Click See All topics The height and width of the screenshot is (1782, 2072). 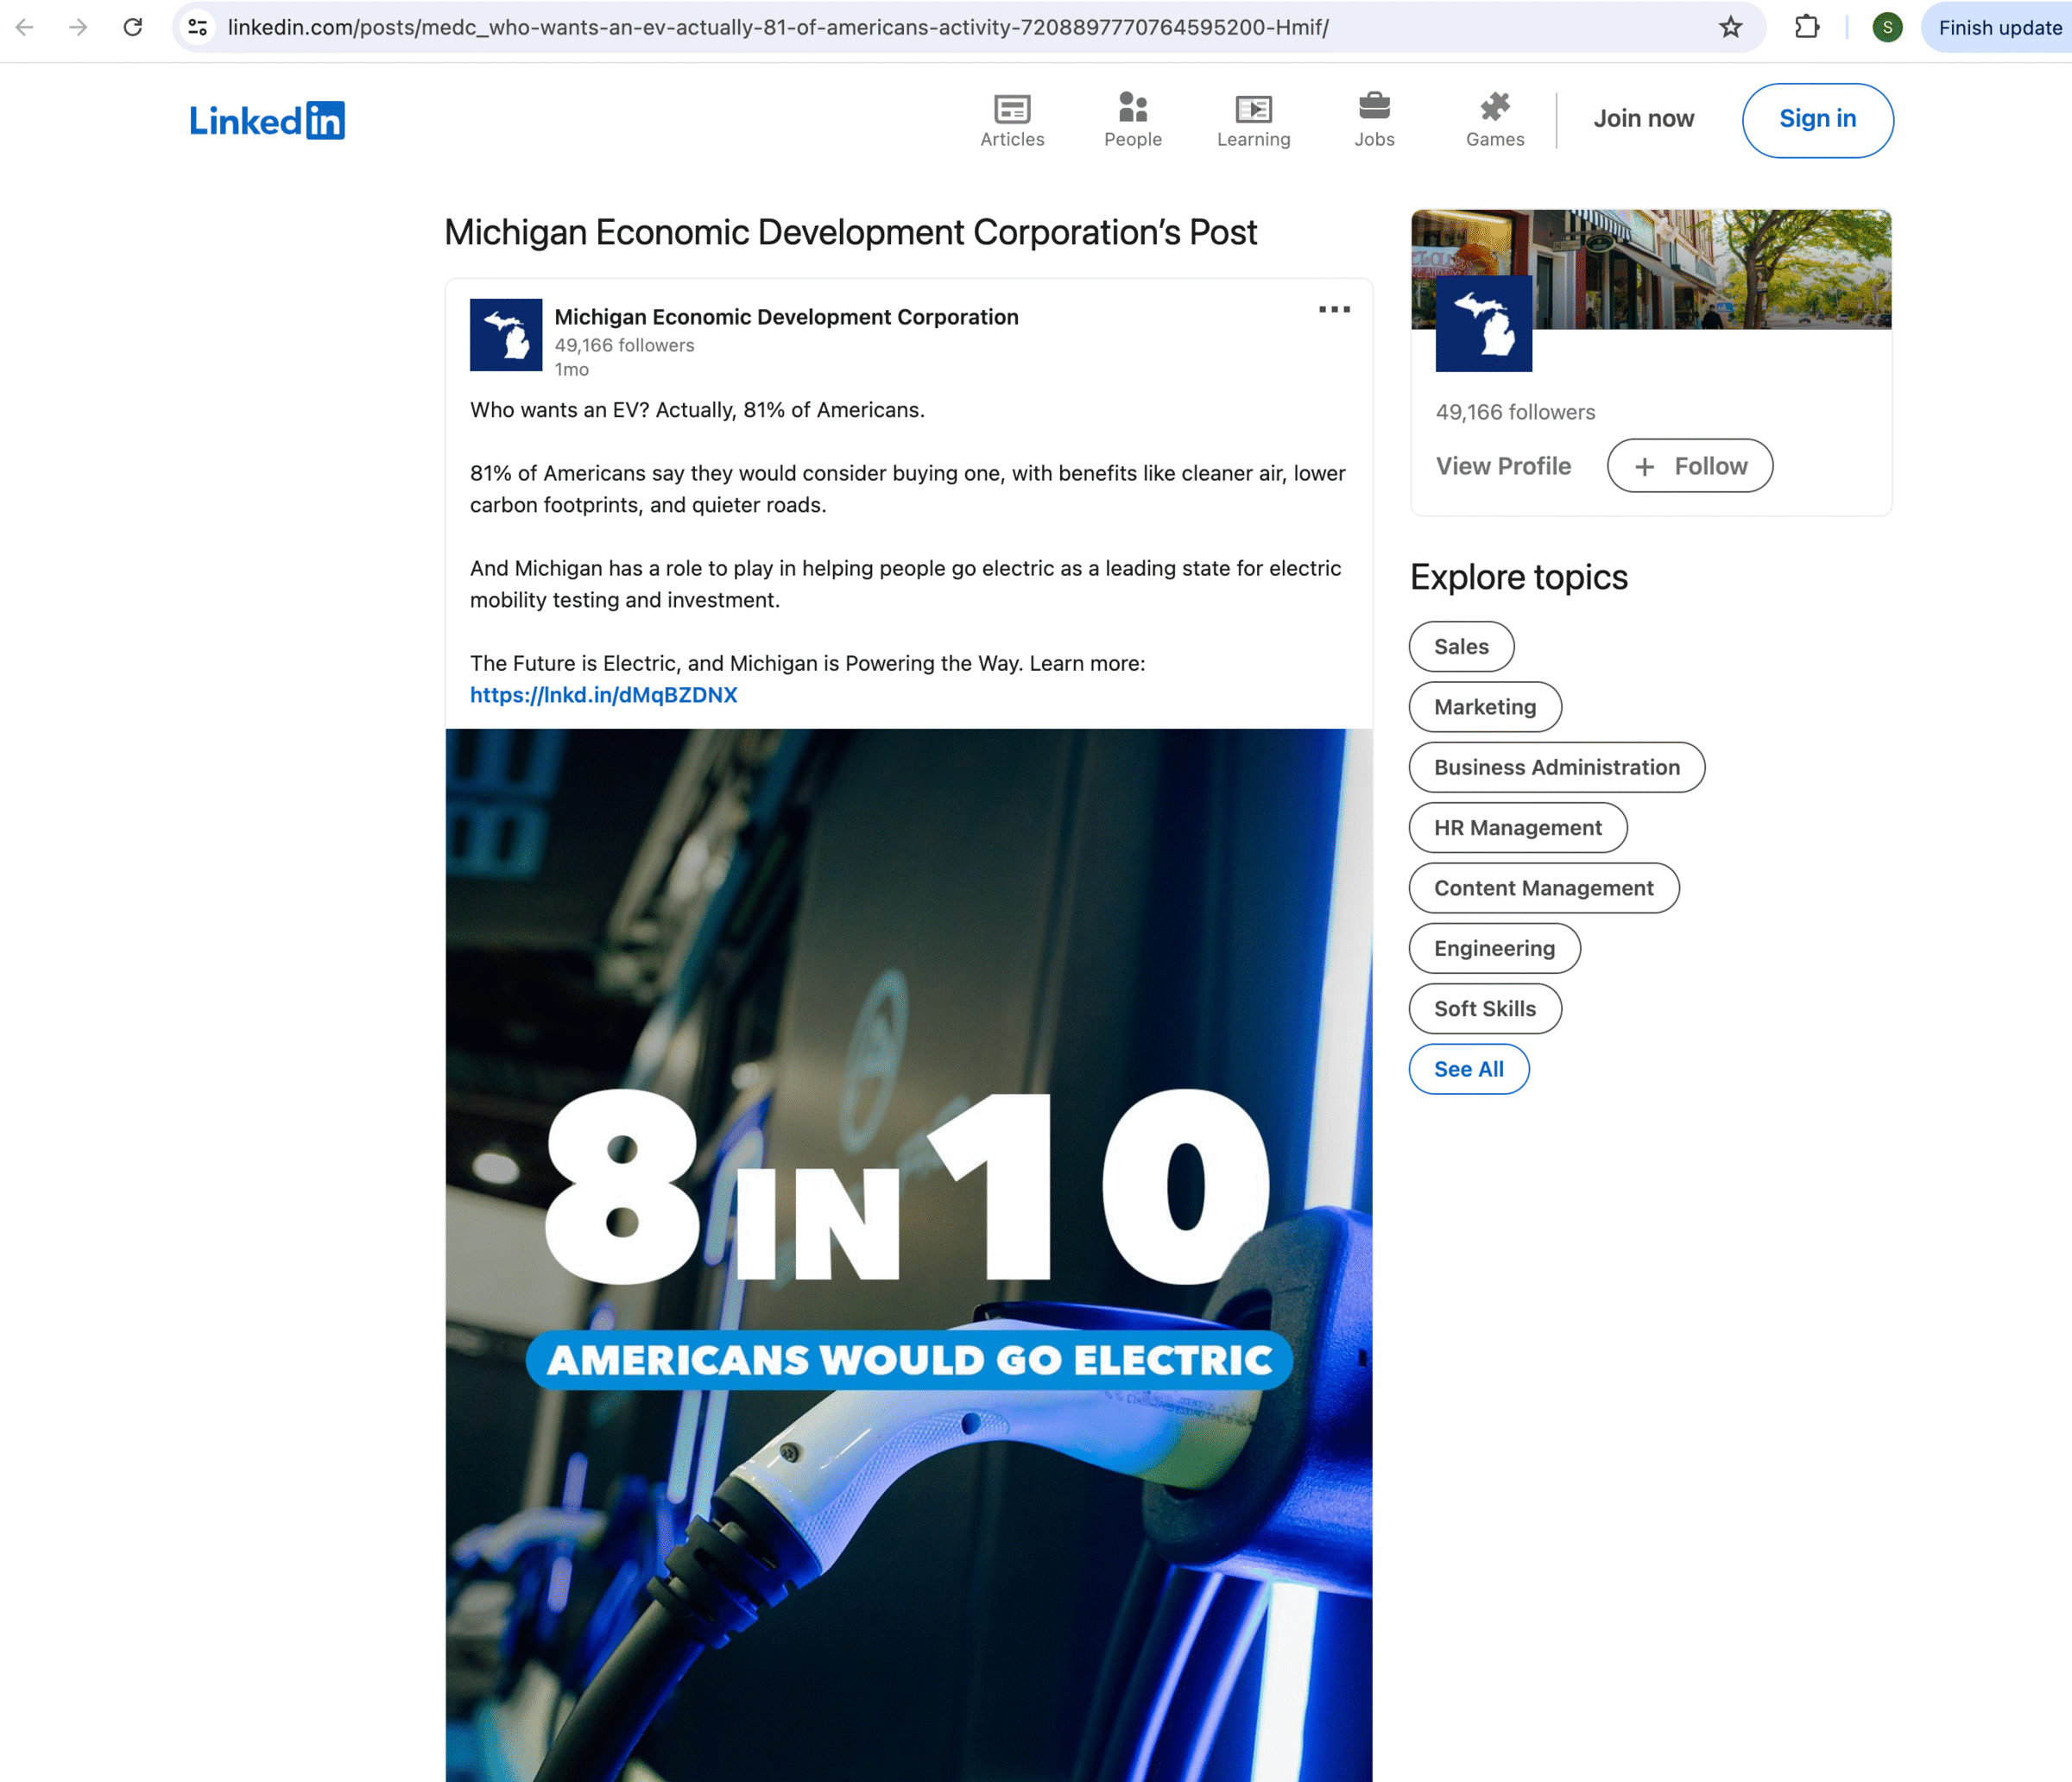[1468, 1069]
